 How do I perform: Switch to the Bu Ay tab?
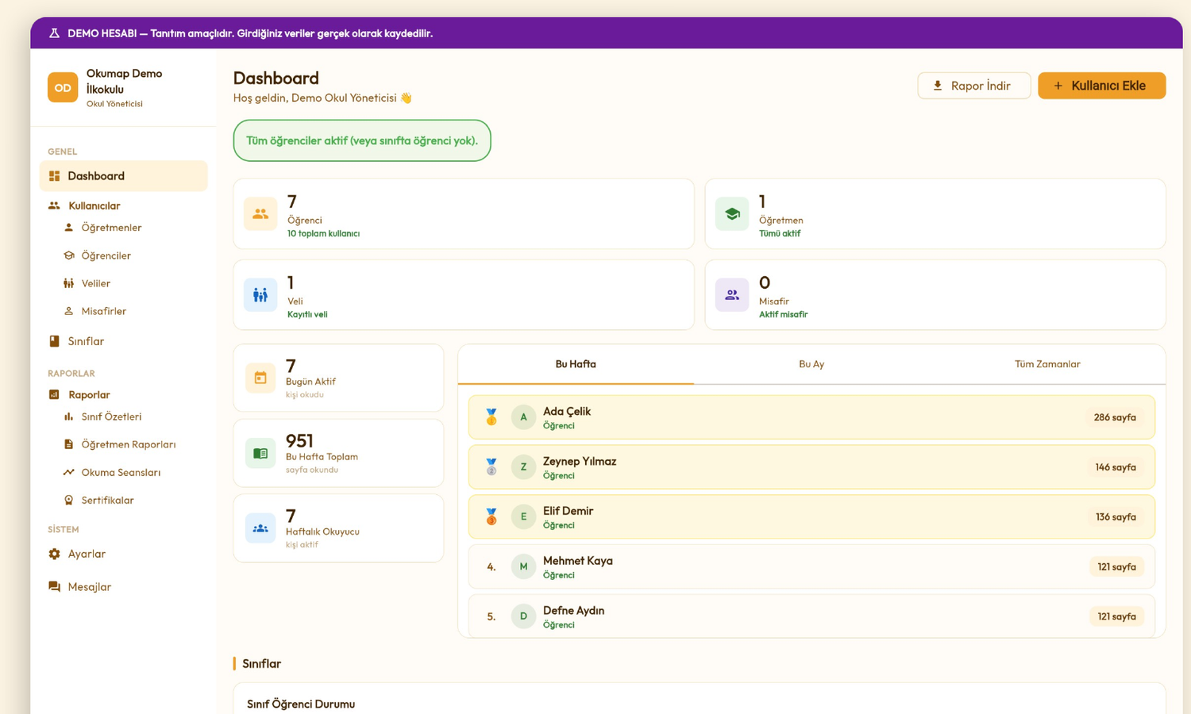[x=811, y=364]
